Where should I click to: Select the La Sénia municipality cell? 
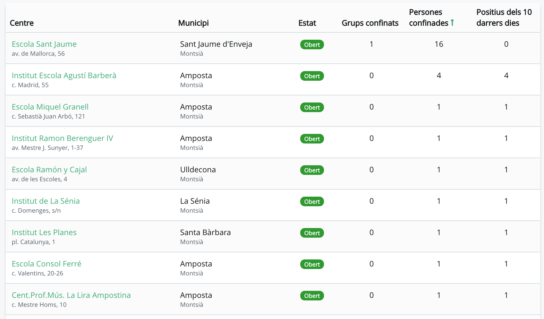(x=195, y=201)
